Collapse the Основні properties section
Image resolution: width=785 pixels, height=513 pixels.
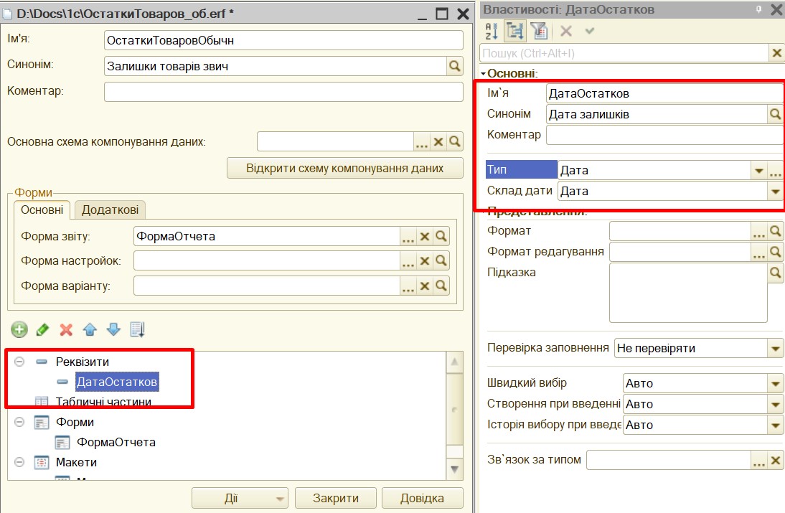[483, 74]
